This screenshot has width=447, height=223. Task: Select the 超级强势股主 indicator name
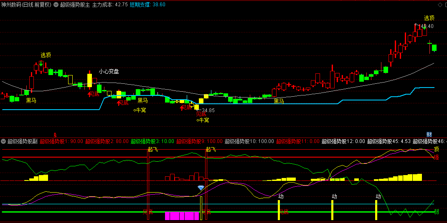pyautogui.click(x=75, y=5)
